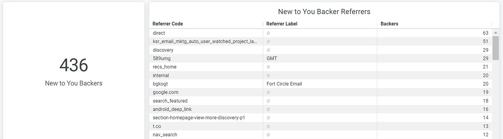Click the 436 New to You Backers tile
Screen dimensions: 503x139
[x=74, y=71]
